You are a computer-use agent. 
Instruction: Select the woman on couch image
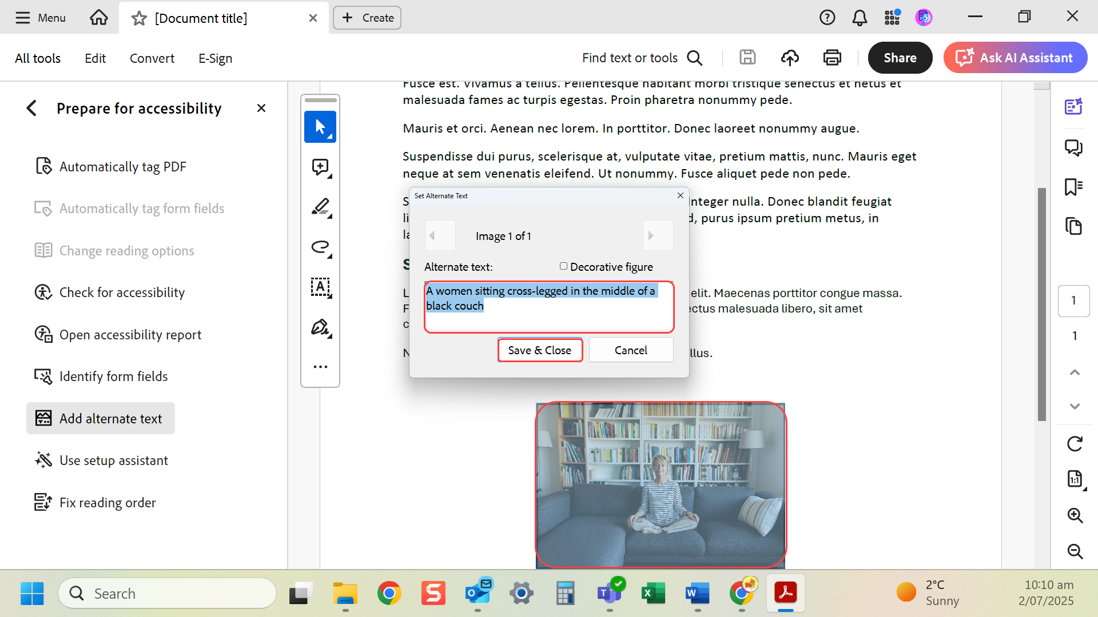(661, 485)
